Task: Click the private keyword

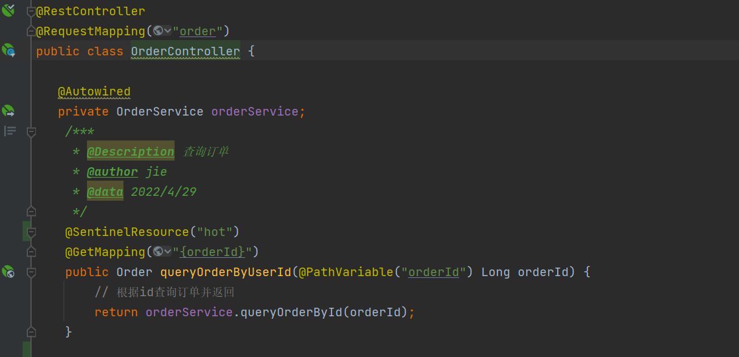Action: coord(83,111)
